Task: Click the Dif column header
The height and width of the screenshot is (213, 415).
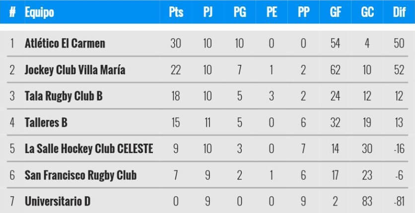Action: point(399,12)
